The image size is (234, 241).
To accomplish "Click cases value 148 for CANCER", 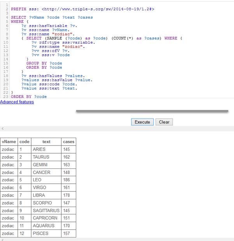I will click(x=68, y=172).
